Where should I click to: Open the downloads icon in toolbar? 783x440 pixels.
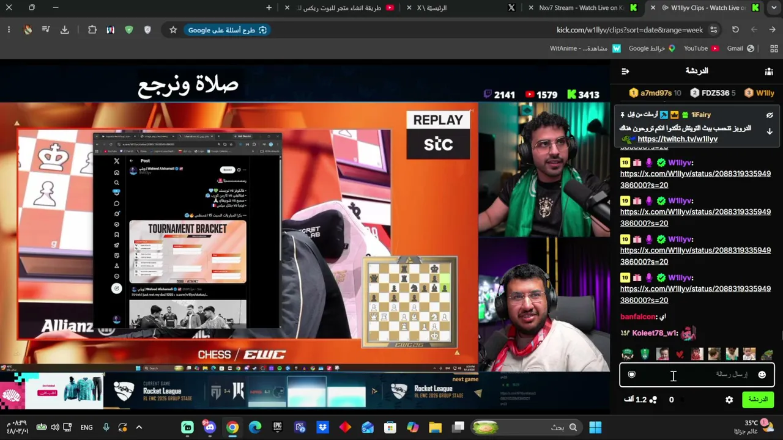click(64, 30)
